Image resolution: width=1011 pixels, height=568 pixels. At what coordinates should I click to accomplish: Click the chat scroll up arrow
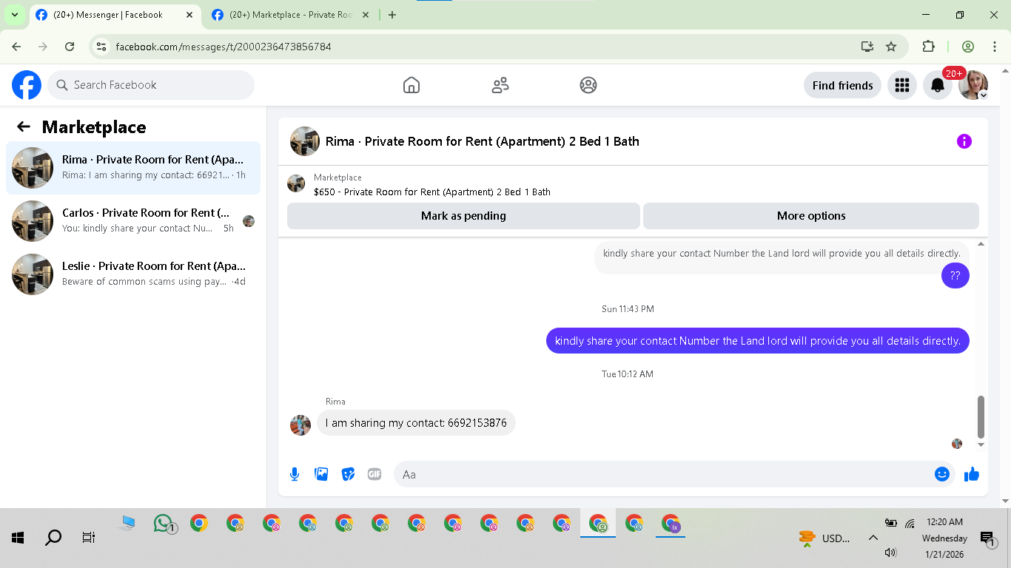click(x=981, y=244)
